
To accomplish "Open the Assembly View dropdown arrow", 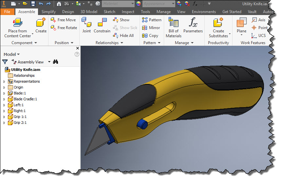I will (x=49, y=62).
